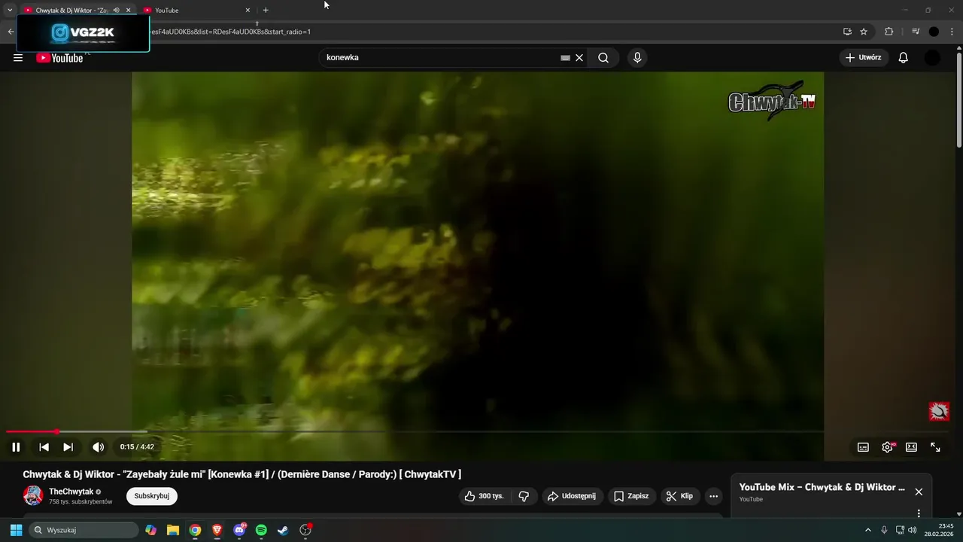Open TheChwytak channel avatar
963x542 pixels.
[x=33, y=495]
